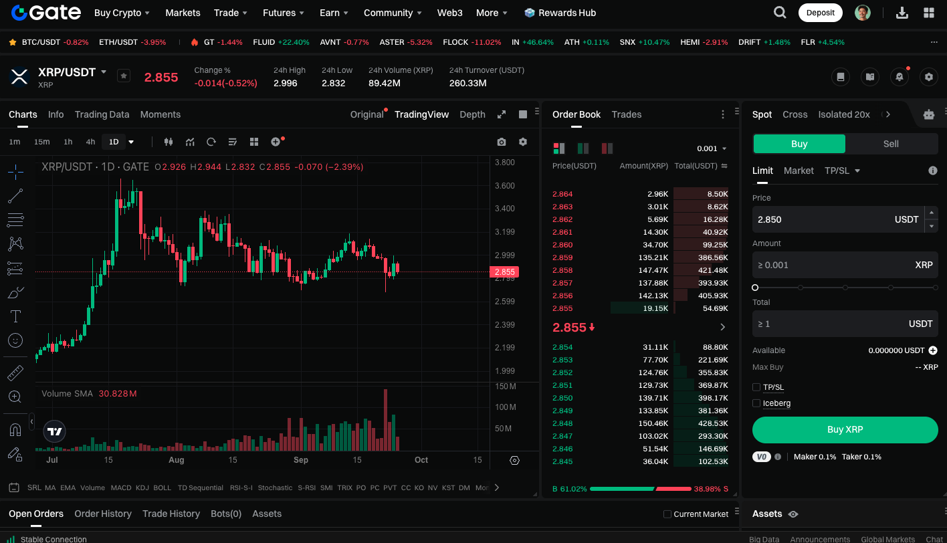This screenshot has width=947, height=543.
Task: Open the emoji icons tool
Action: 15,340
